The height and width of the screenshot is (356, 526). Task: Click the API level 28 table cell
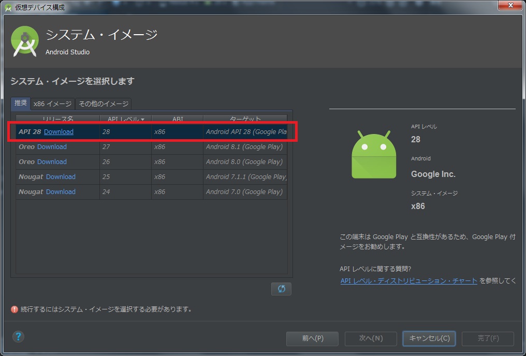tap(126, 132)
